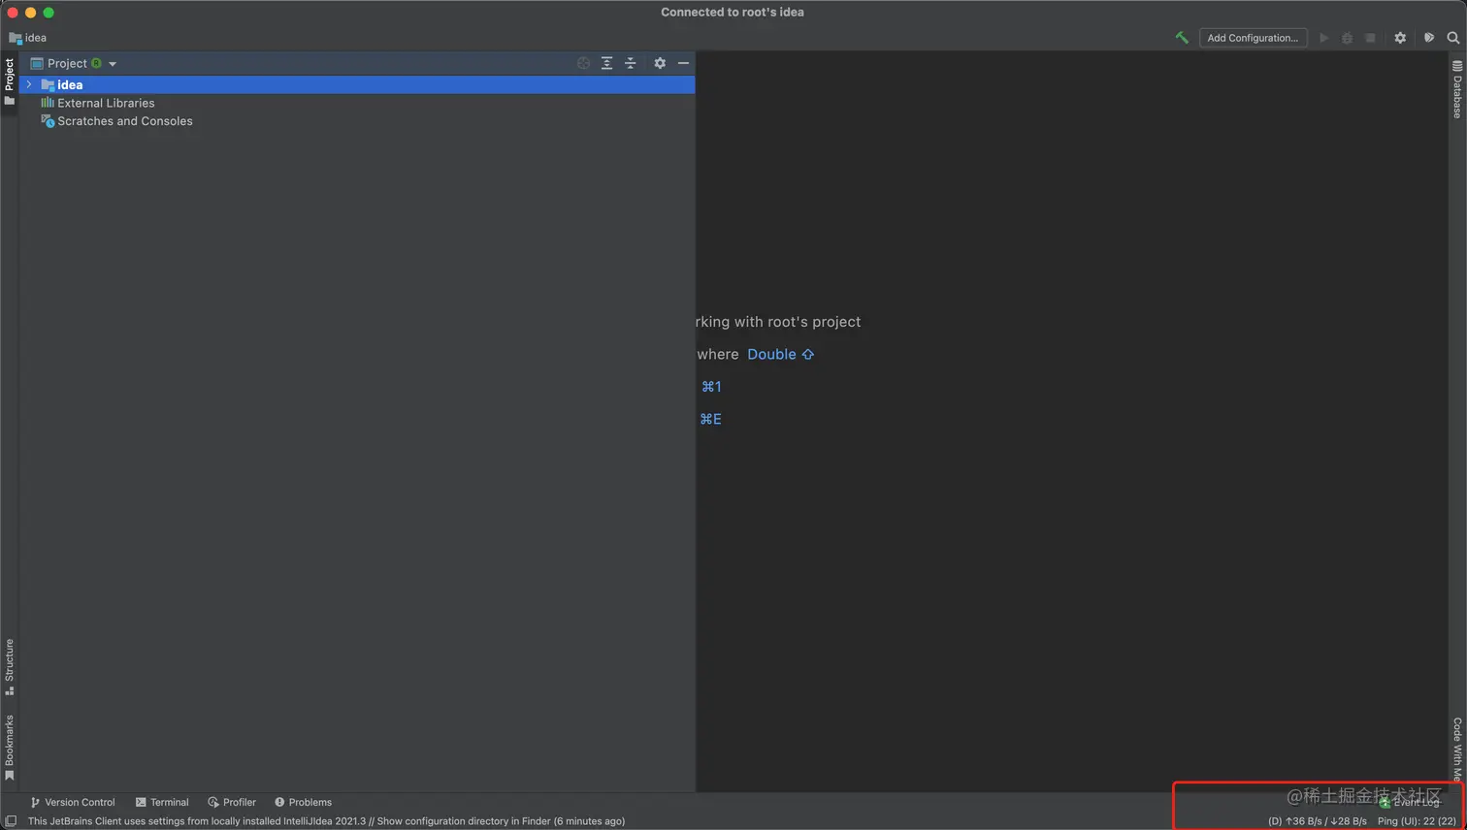Select Scratches and Consoles tree item
The width and height of the screenshot is (1467, 830).
coord(125,121)
